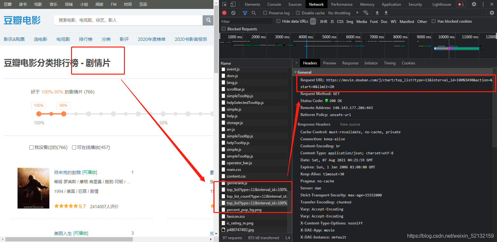Click the Douban search magnifier button
The height and width of the screenshot is (242, 497).
click(208, 20)
